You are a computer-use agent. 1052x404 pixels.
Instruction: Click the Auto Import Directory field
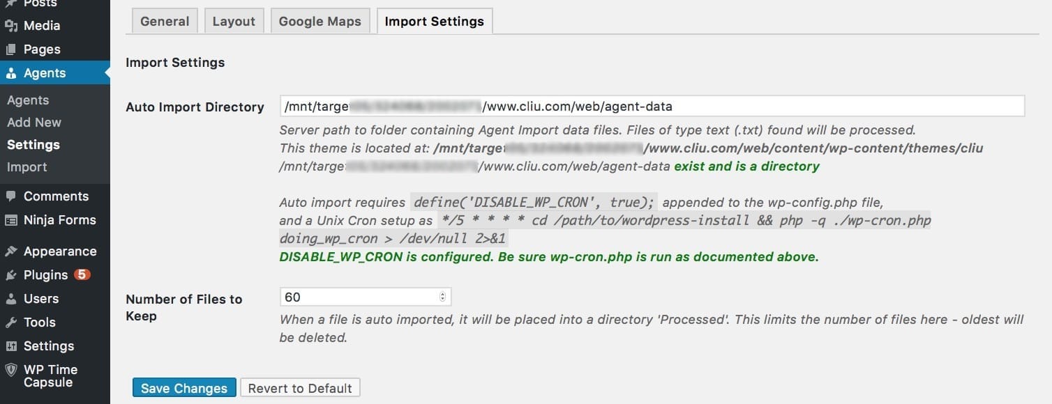652,107
